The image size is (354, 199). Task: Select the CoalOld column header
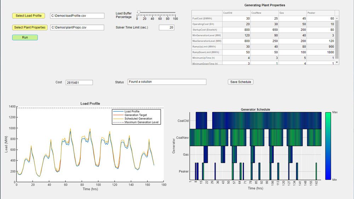(235, 13)
